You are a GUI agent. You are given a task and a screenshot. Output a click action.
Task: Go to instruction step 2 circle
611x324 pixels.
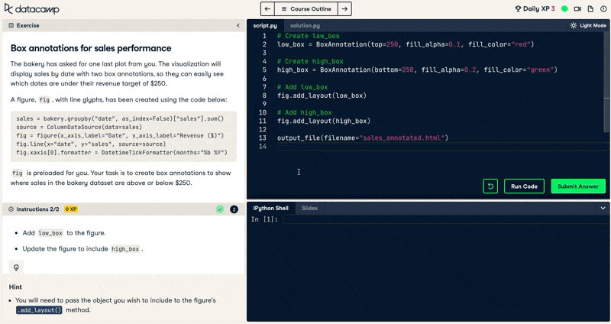click(234, 209)
